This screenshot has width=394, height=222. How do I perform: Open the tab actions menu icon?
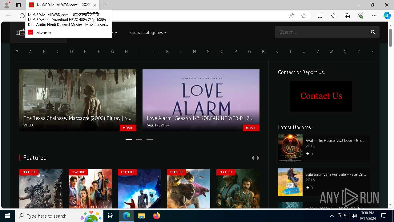coord(18,5)
